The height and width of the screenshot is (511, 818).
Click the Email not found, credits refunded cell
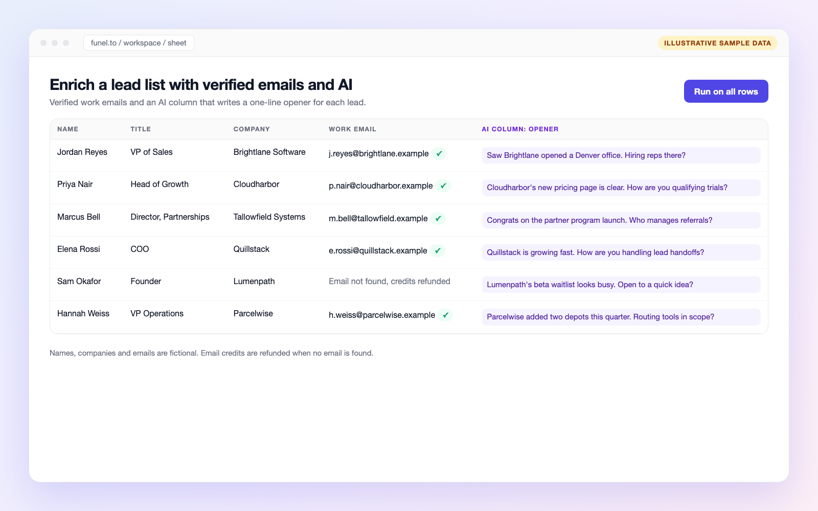tap(390, 282)
